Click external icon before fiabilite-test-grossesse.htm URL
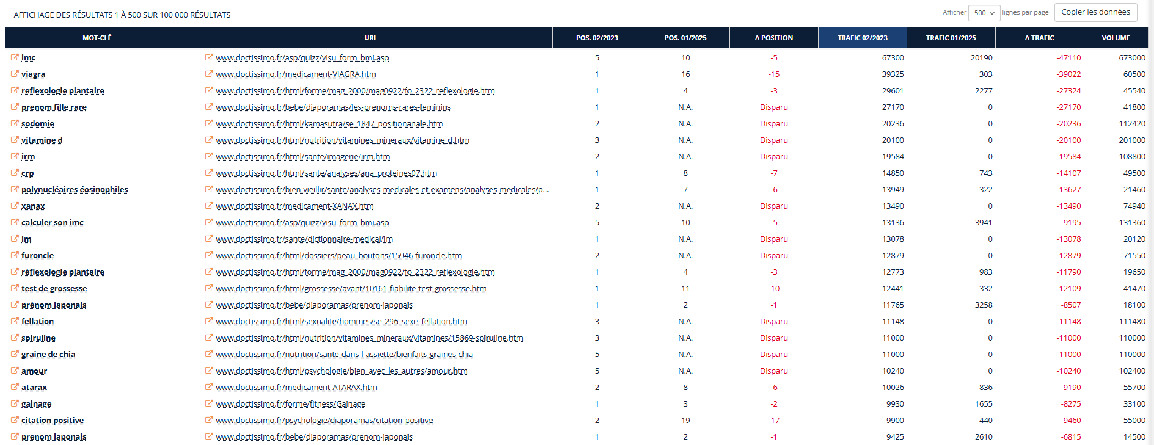Viewport: 1154px width, 445px height. 209,288
